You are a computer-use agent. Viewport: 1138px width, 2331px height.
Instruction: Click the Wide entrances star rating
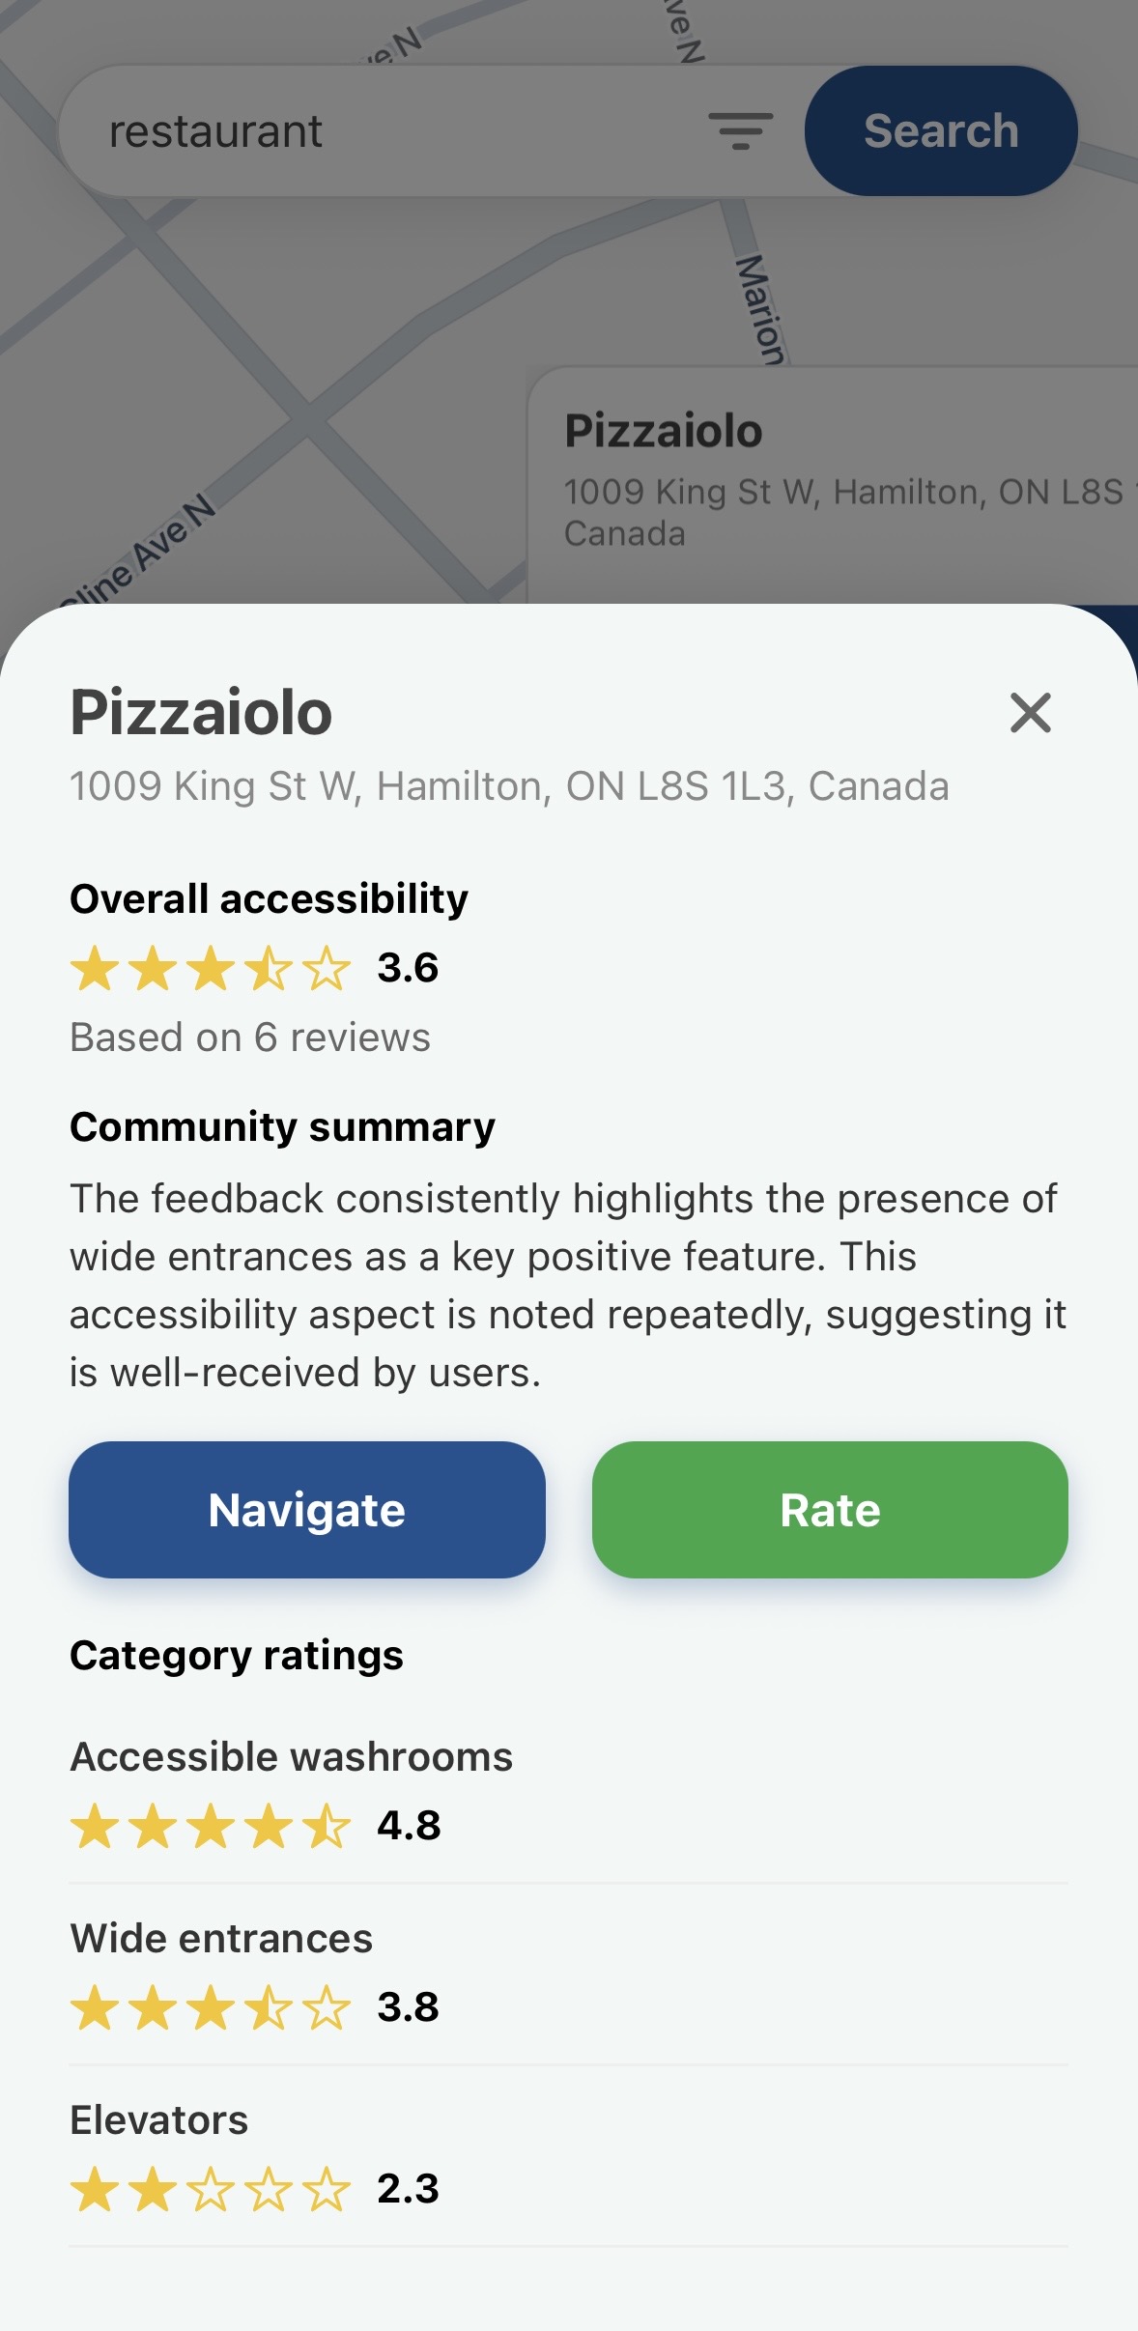[211, 2008]
